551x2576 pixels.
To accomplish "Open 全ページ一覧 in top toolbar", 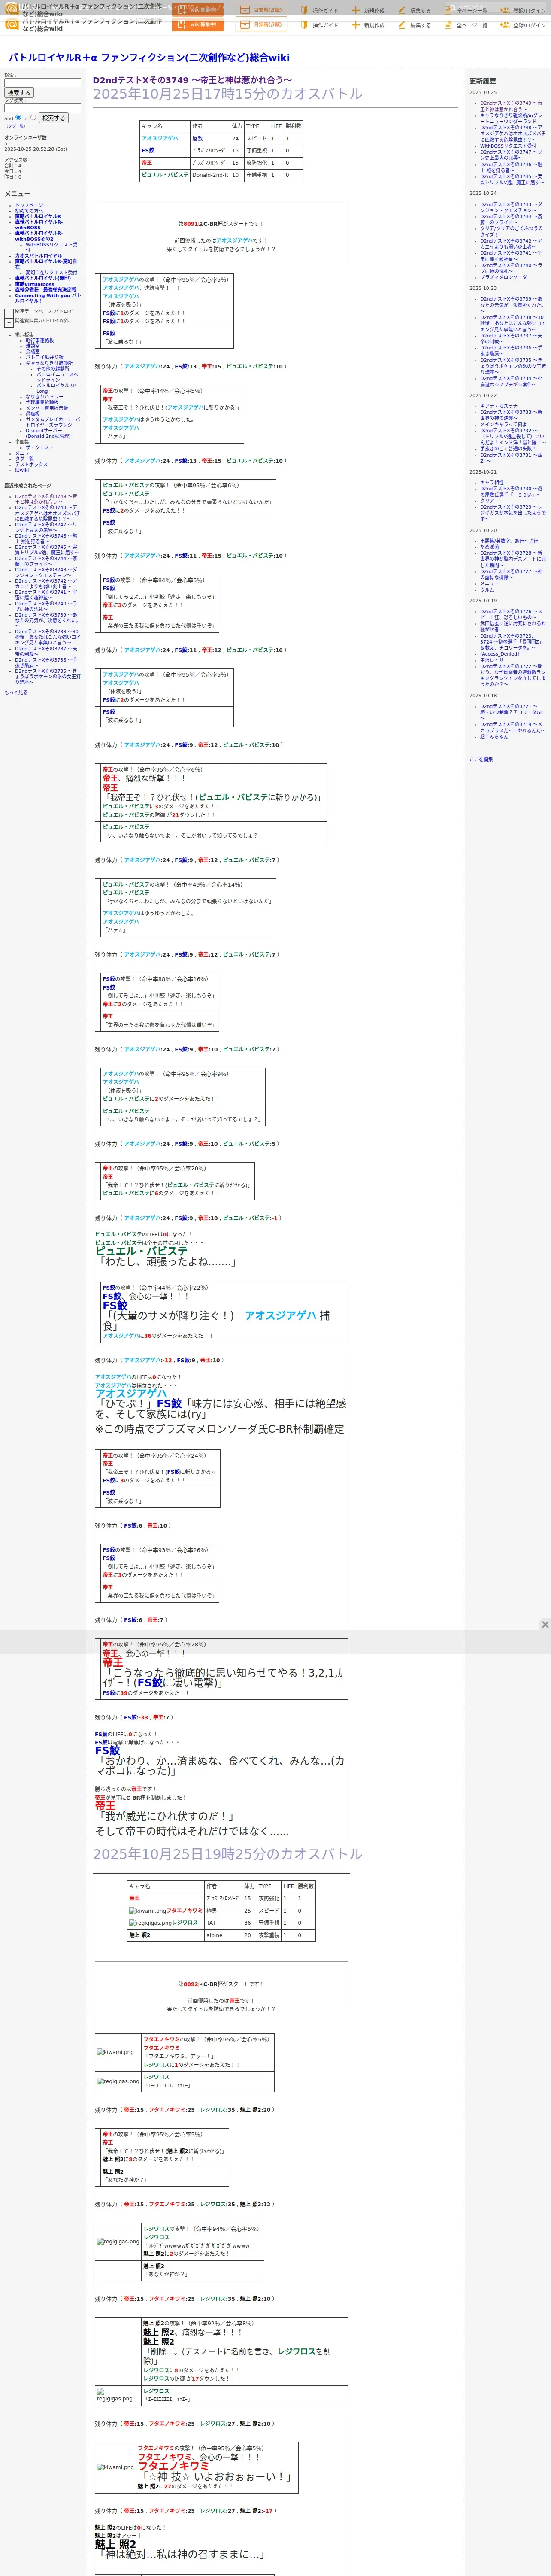I will coord(466,10).
